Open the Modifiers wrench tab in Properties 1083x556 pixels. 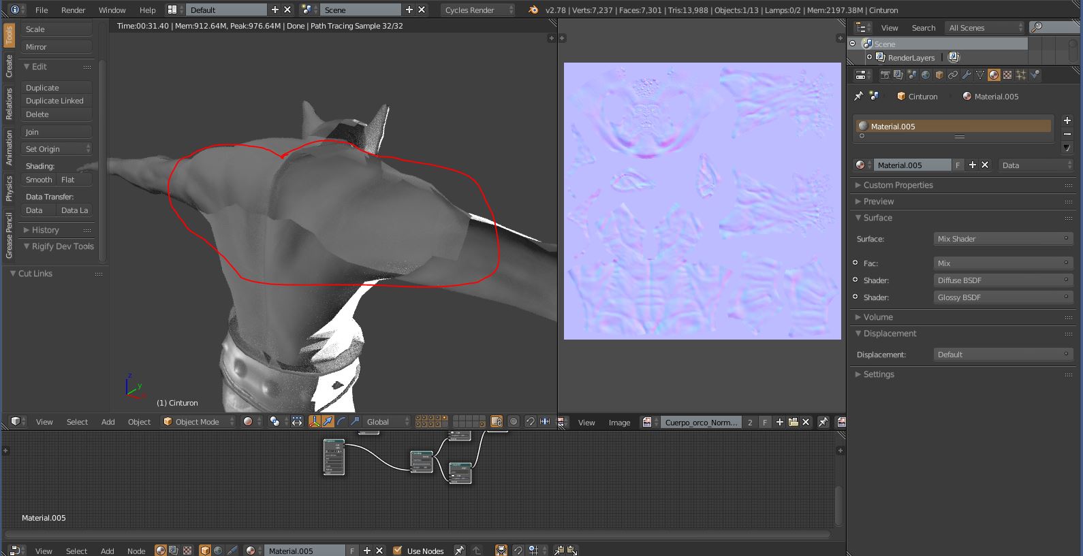click(967, 75)
